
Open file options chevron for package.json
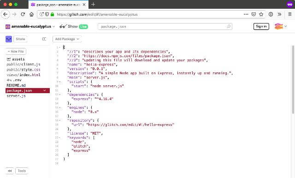click(45, 90)
